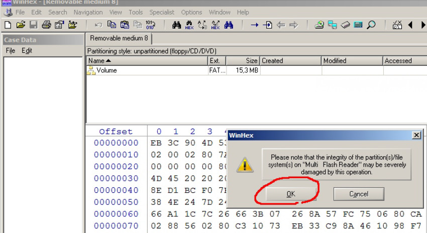Open the Tools menu
The width and height of the screenshot is (427, 233).
[136, 12]
